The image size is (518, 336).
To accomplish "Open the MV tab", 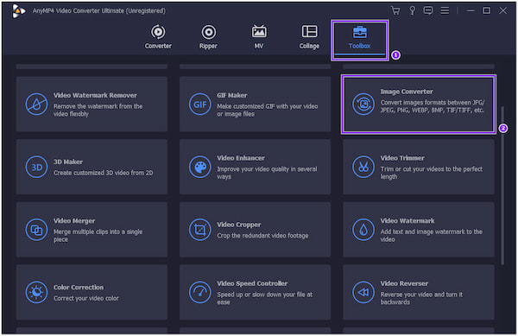I will [259, 37].
